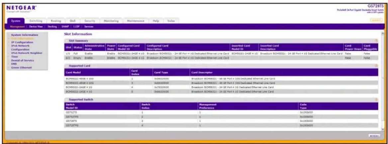
Task: Open IP Configuration in sidebar
Action: pyautogui.click(x=23, y=42)
